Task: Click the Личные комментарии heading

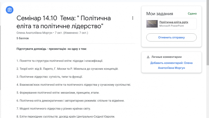Action: pos(167,57)
